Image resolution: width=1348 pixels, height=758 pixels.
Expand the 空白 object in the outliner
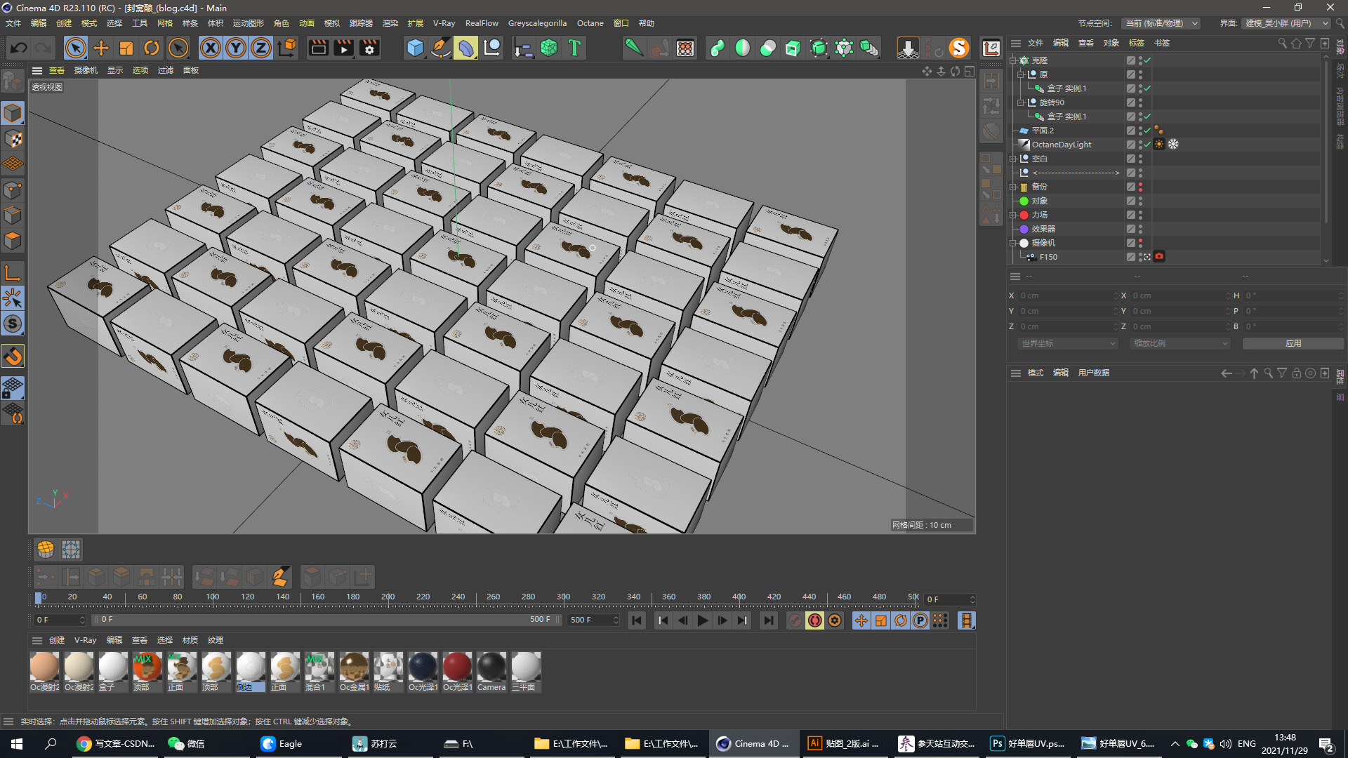[1013, 159]
